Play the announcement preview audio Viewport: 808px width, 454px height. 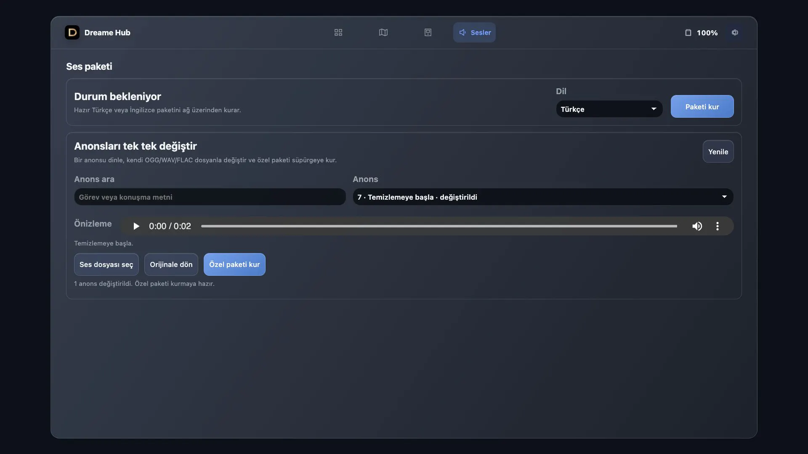136,226
